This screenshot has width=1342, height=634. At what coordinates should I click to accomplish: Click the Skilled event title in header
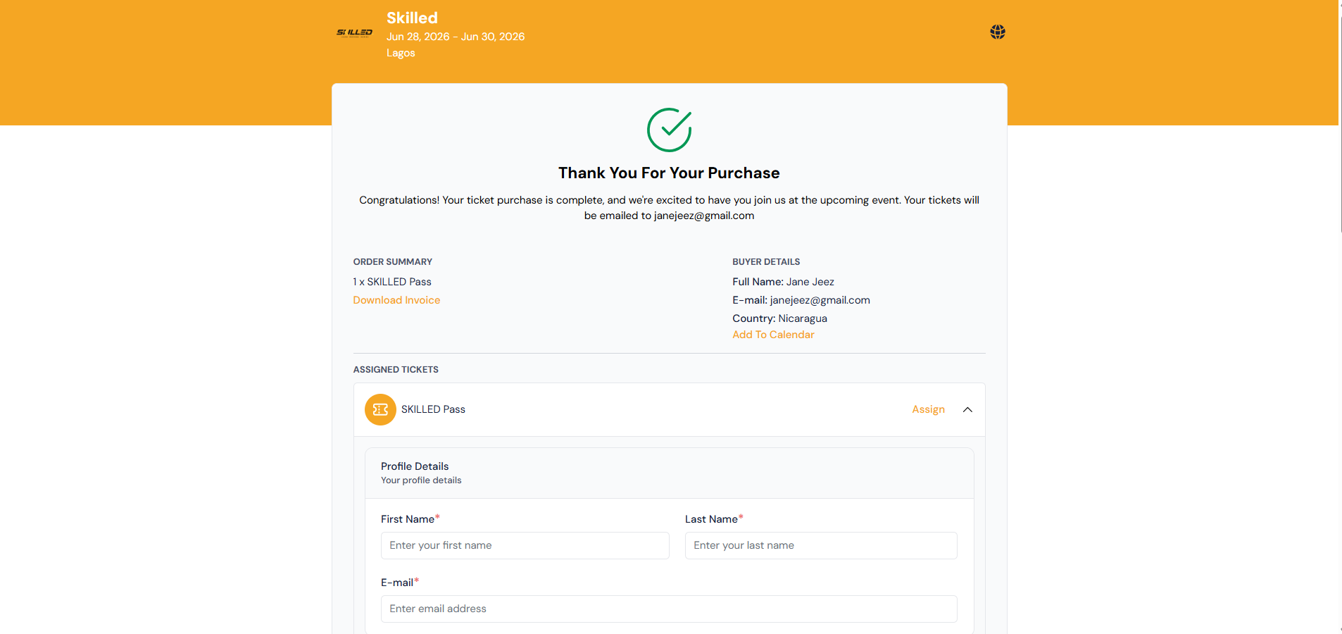click(x=412, y=18)
